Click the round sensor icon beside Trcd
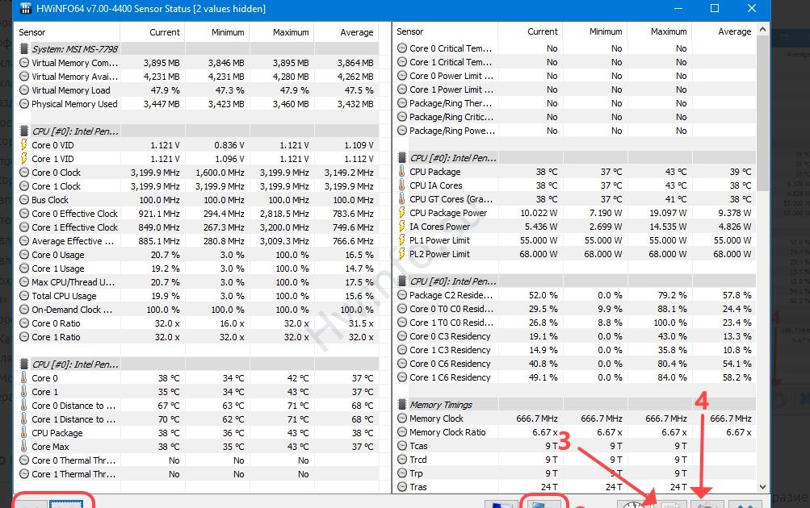 (x=402, y=460)
